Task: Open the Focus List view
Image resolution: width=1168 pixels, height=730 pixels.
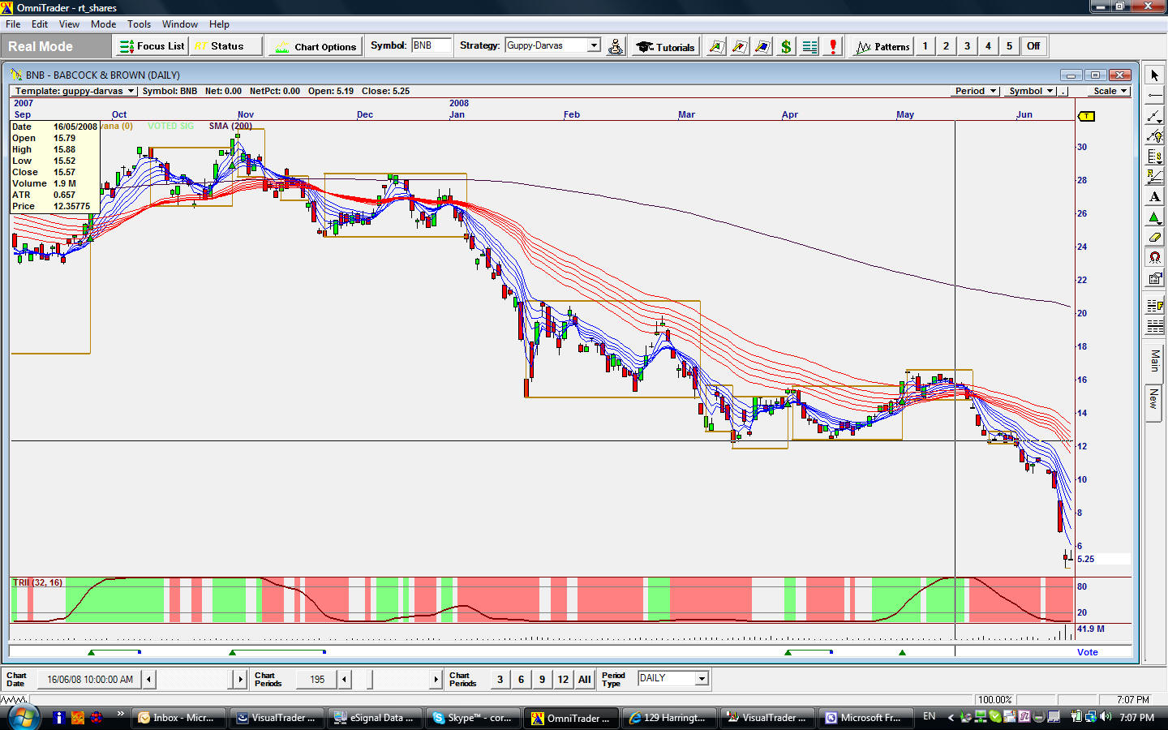Action: (x=152, y=46)
